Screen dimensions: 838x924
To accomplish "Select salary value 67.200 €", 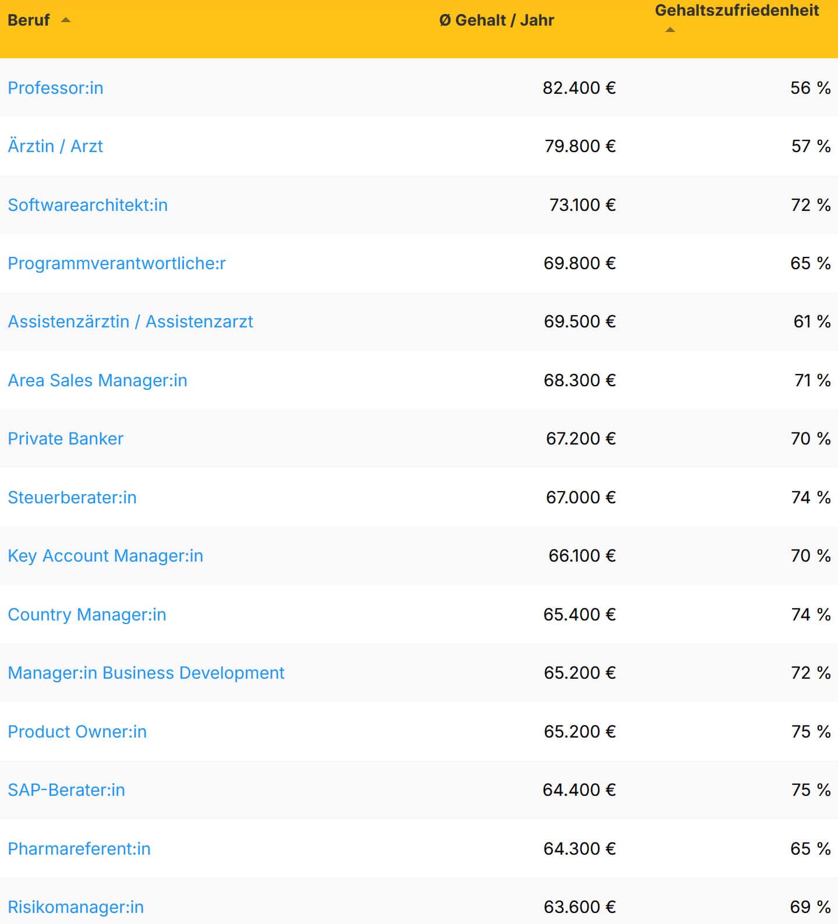I will tap(581, 439).
